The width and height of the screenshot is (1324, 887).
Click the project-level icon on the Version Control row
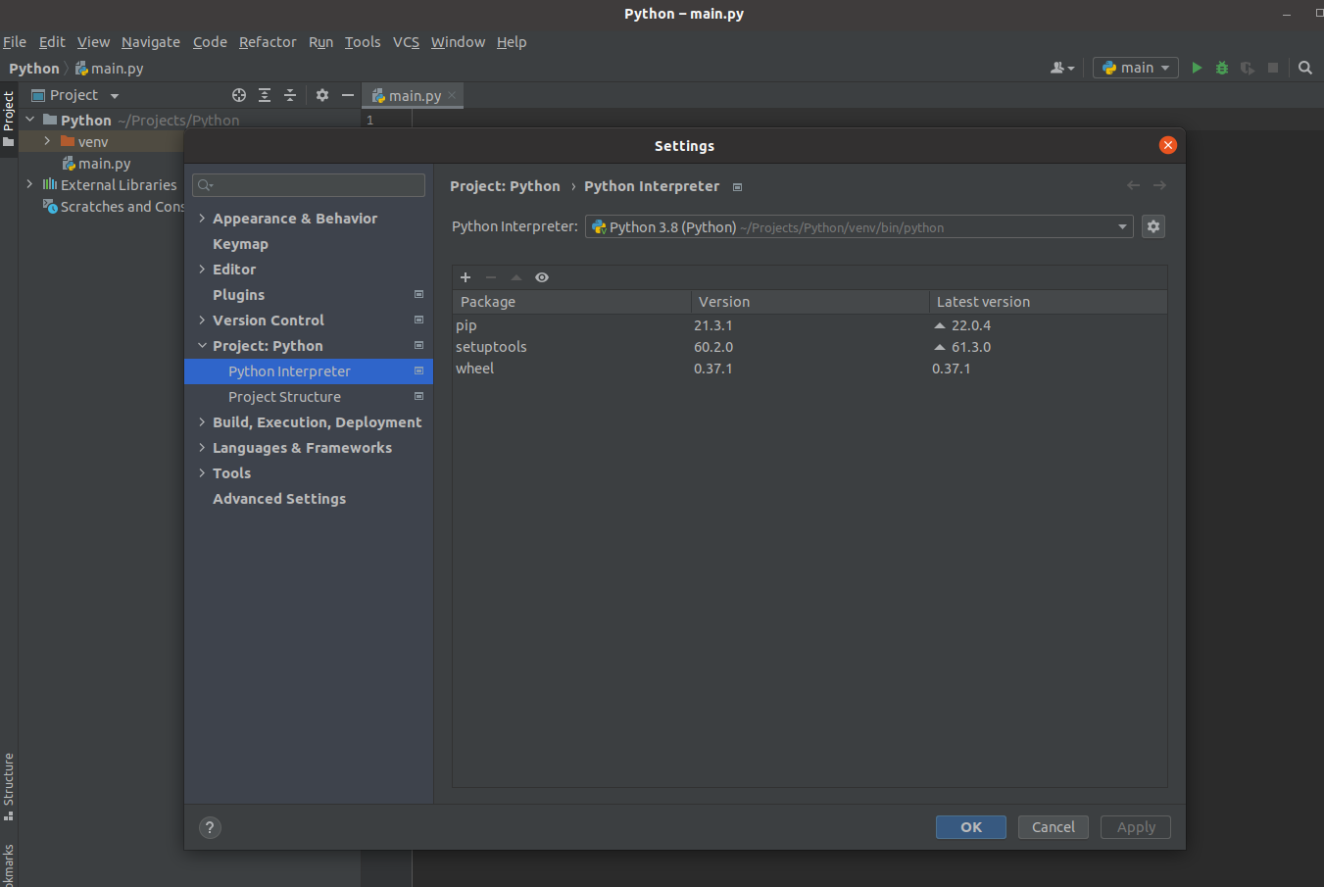pos(419,320)
